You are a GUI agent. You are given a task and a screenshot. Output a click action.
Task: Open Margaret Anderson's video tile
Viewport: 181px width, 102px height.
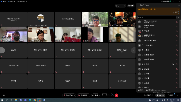click(13, 19)
